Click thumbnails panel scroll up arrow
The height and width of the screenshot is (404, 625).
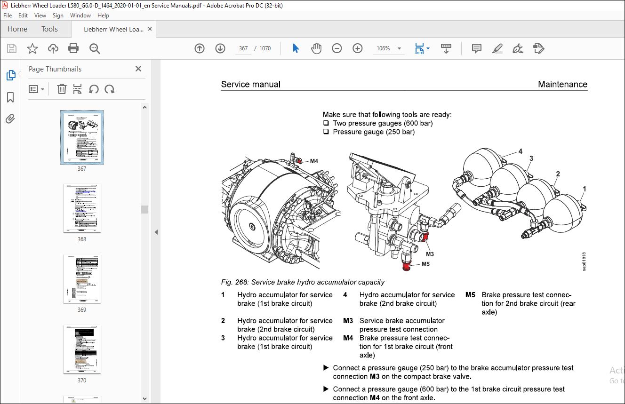145,107
